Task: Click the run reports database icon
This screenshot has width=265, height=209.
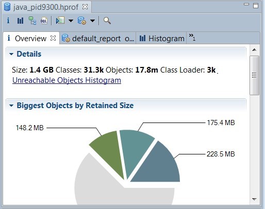Action: (x=81, y=21)
